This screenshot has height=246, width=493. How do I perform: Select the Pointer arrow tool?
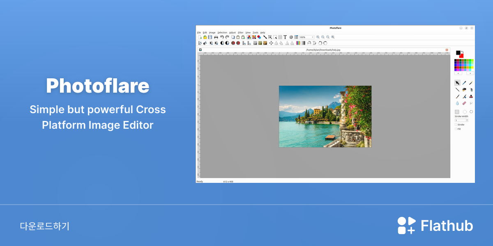tap(457, 82)
